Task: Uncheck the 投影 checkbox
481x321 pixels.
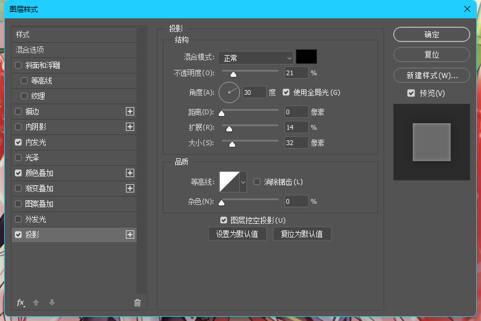Action: coord(18,235)
